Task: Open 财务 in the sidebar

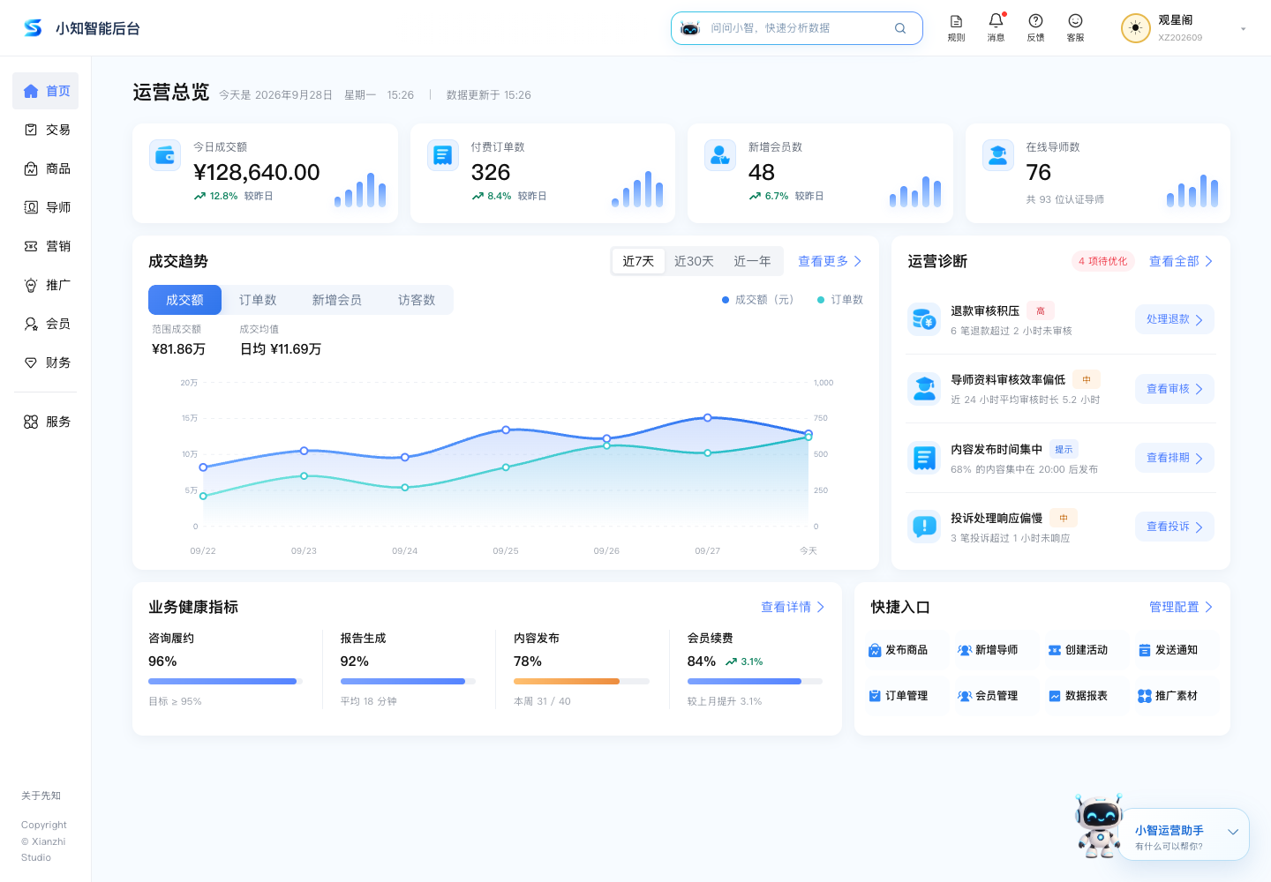Action: (46, 363)
